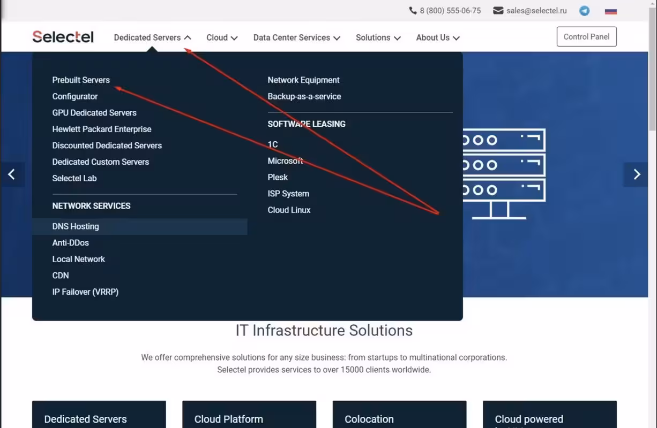Click IT Infrastructure Solutions heading
657x428 pixels.
324,331
